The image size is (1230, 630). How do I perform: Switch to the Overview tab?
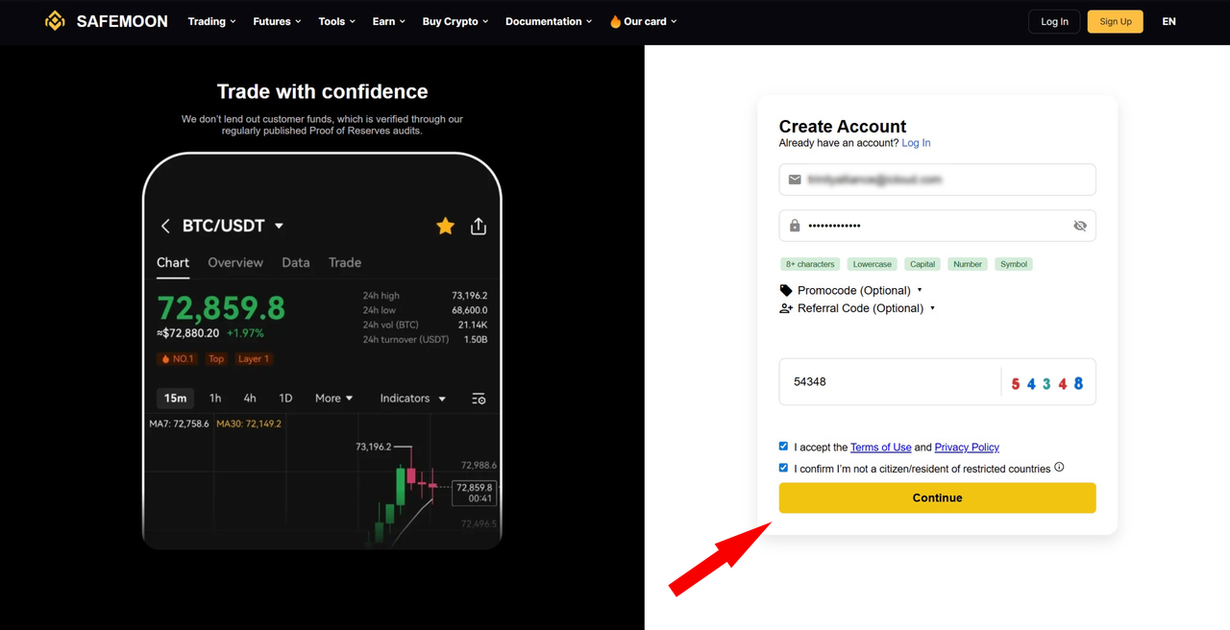click(235, 262)
